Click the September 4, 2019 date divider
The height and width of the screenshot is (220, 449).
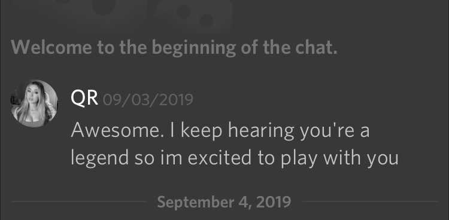pyautogui.click(x=224, y=202)
